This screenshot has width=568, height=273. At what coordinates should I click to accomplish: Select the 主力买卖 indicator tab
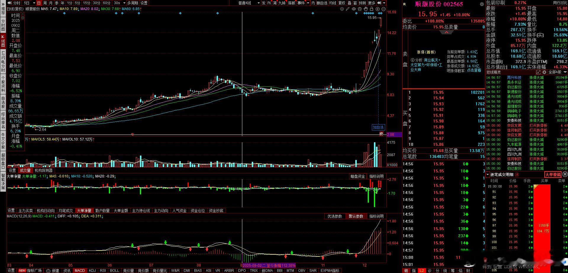26,211
